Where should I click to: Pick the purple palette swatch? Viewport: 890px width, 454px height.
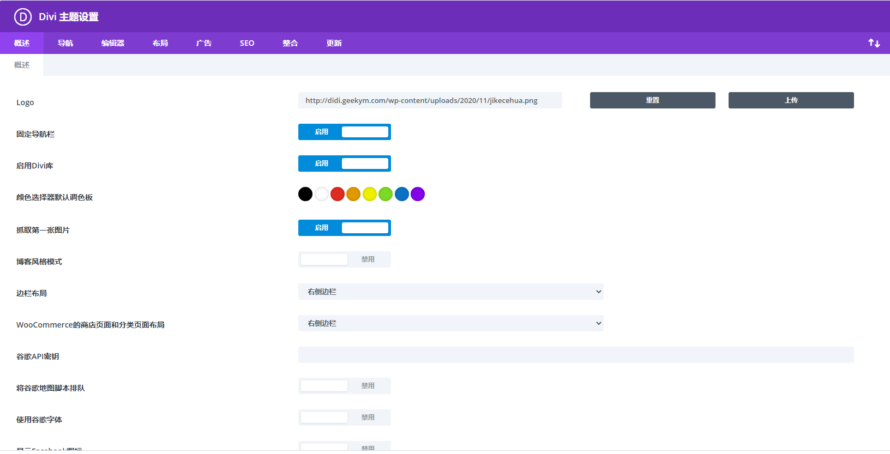pyautogui.click(x=418, y=194)
